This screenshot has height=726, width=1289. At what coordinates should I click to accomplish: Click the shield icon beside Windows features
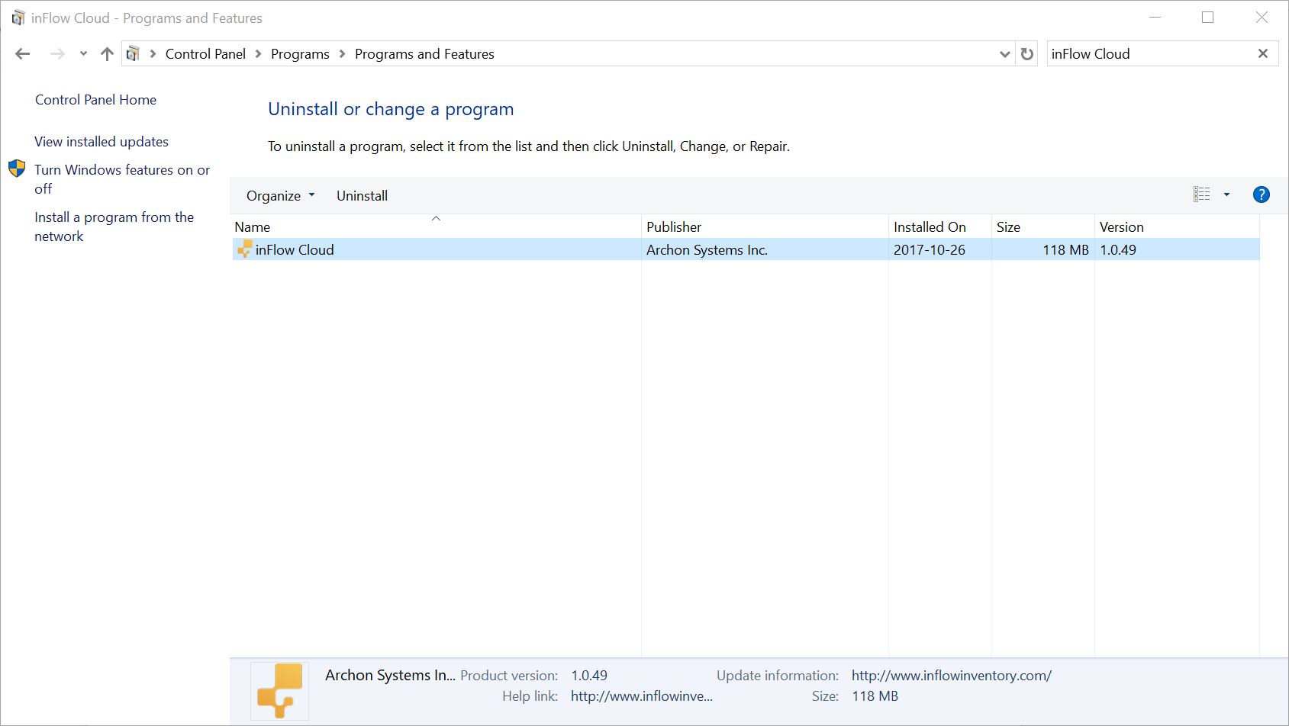pos(17,169)
